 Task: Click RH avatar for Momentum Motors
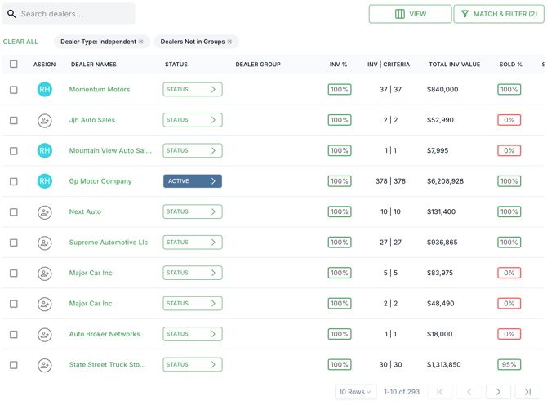[x=45, y=90]
